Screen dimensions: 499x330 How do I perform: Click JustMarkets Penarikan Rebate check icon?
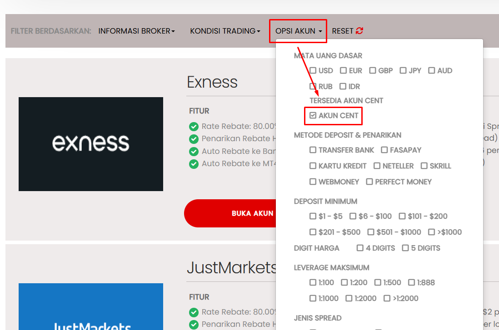(194, 325)
